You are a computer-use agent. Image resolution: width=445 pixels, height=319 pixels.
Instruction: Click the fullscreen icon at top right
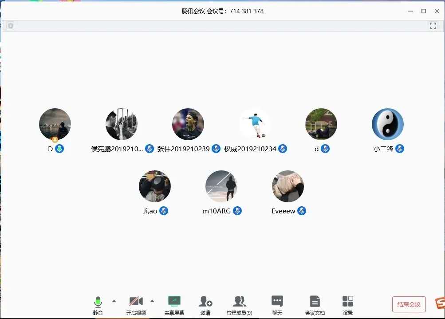(433, 26)
